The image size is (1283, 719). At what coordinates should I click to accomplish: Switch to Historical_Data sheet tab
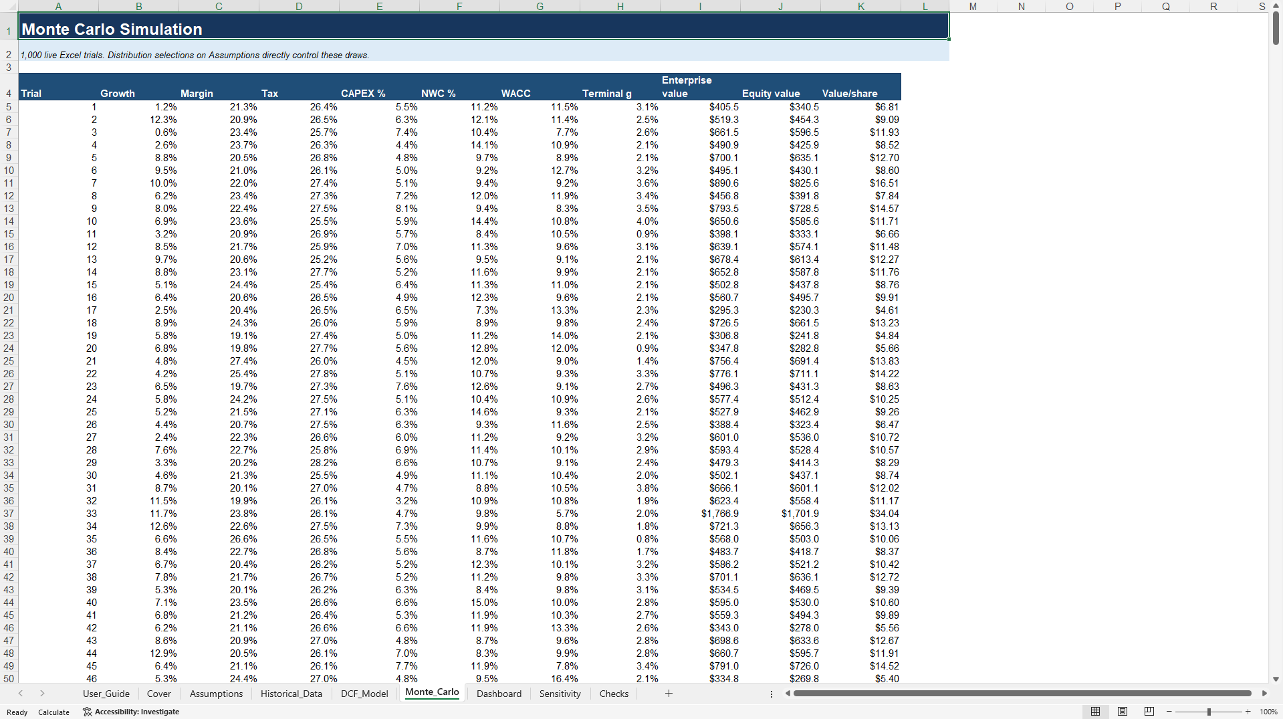(x=291, y=694)
